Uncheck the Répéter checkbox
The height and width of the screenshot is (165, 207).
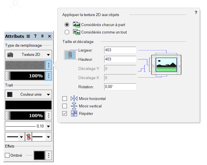[x=65, y=113]
